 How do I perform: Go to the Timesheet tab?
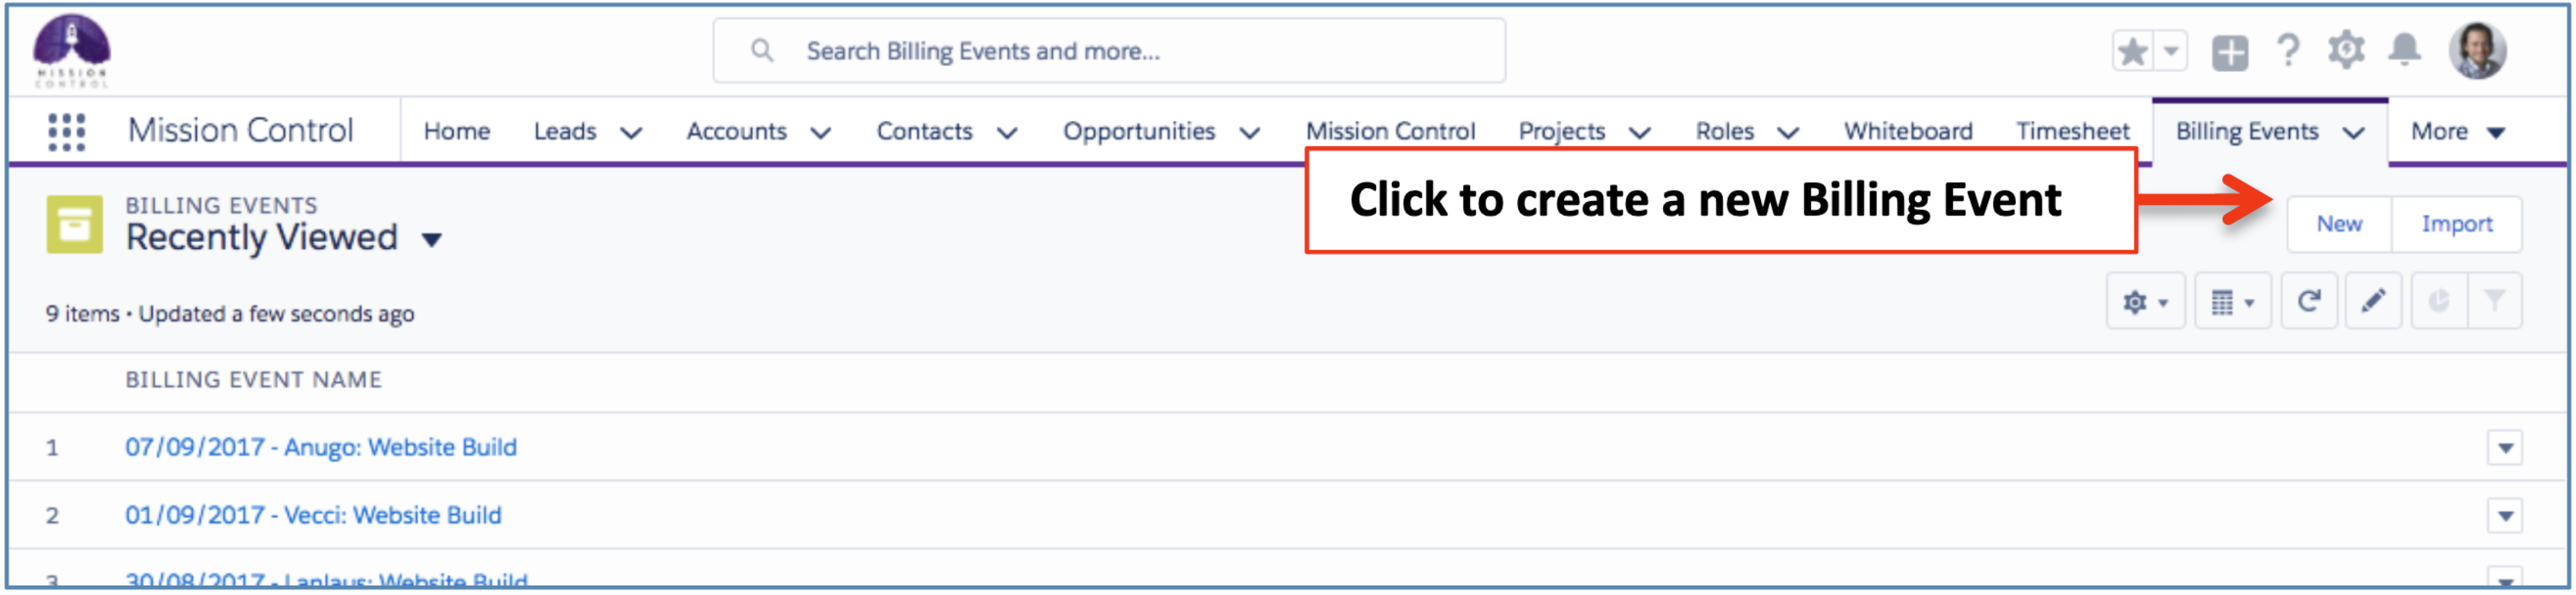click(x=2072, y=132)
